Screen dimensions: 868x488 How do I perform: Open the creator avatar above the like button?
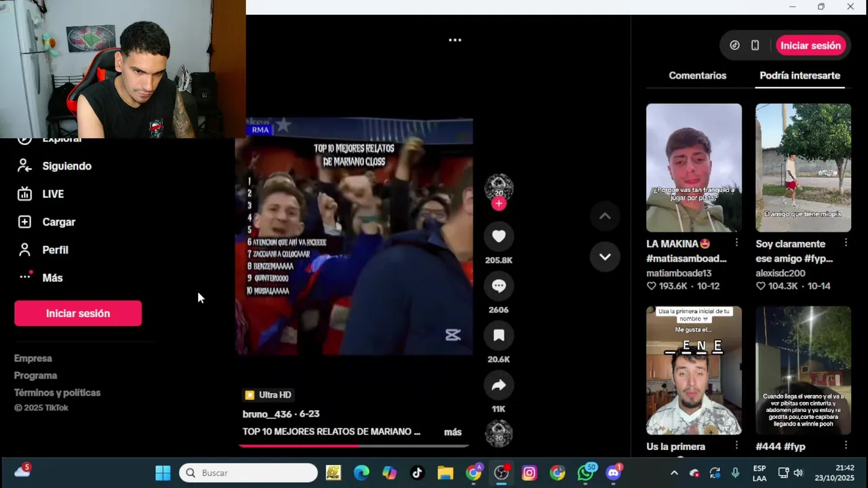[x=498, y=187]
